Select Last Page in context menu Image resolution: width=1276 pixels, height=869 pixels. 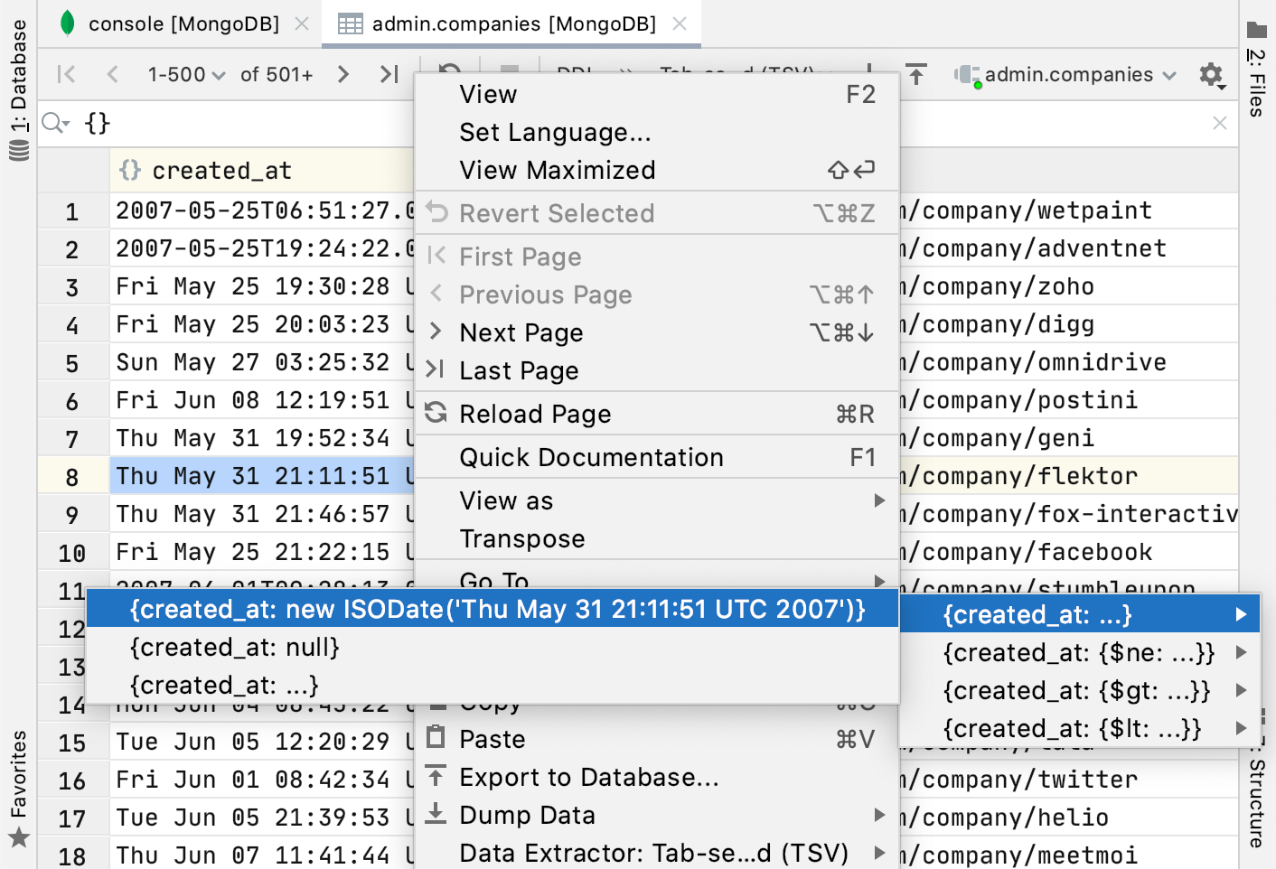click(657, 370)
